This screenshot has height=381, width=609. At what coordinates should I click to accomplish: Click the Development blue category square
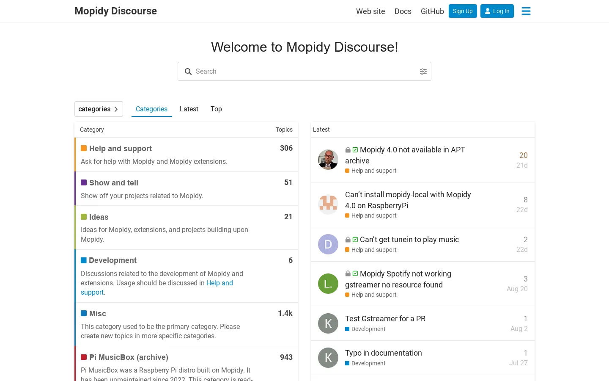(84, 260)
